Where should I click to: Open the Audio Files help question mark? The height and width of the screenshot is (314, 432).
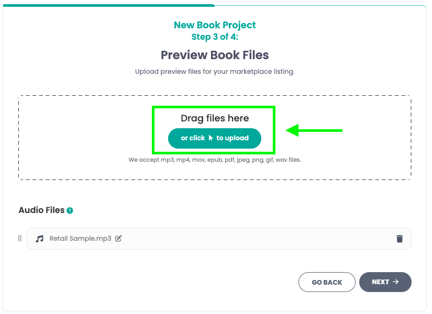[70, 210]
